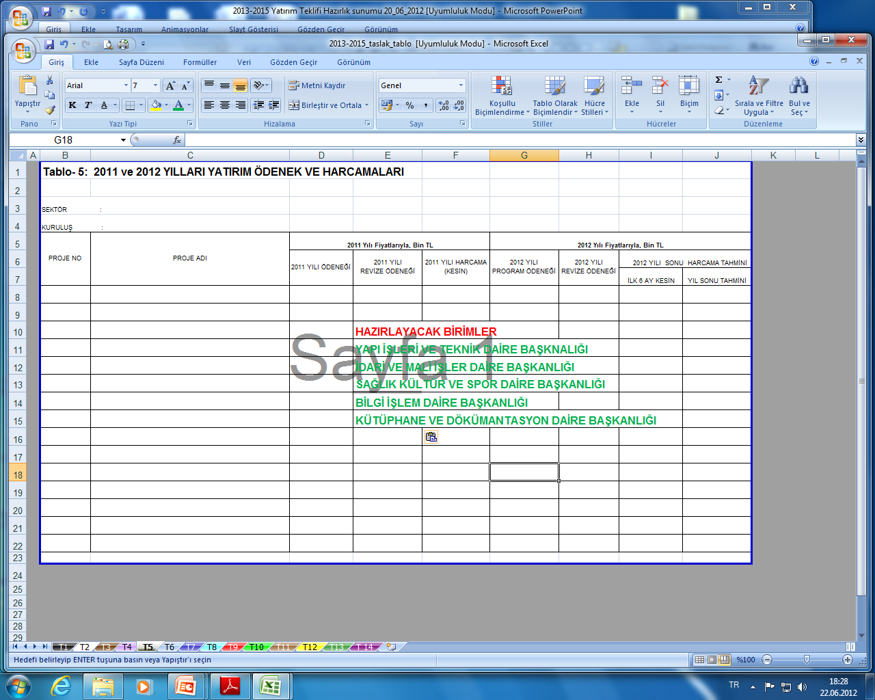Click the formula bar input field
The height and width of the screenshot is (700, 875).
(520, 139)
